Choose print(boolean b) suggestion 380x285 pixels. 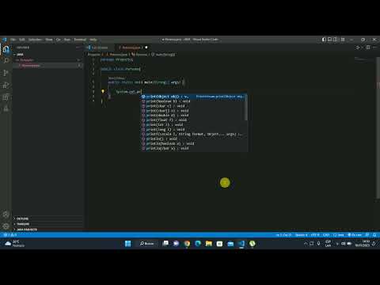(194, 101)
